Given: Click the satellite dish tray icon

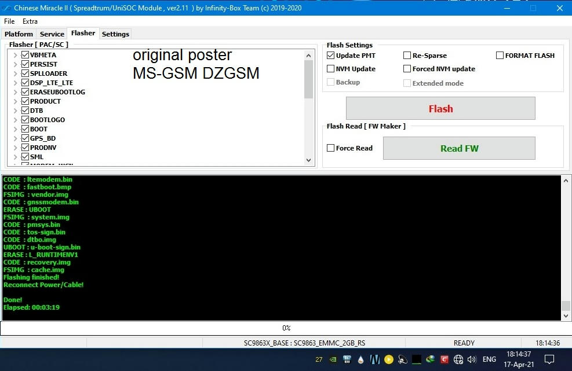Looking at the screenshot, I should pyautogui.click(x=402, y=359).
